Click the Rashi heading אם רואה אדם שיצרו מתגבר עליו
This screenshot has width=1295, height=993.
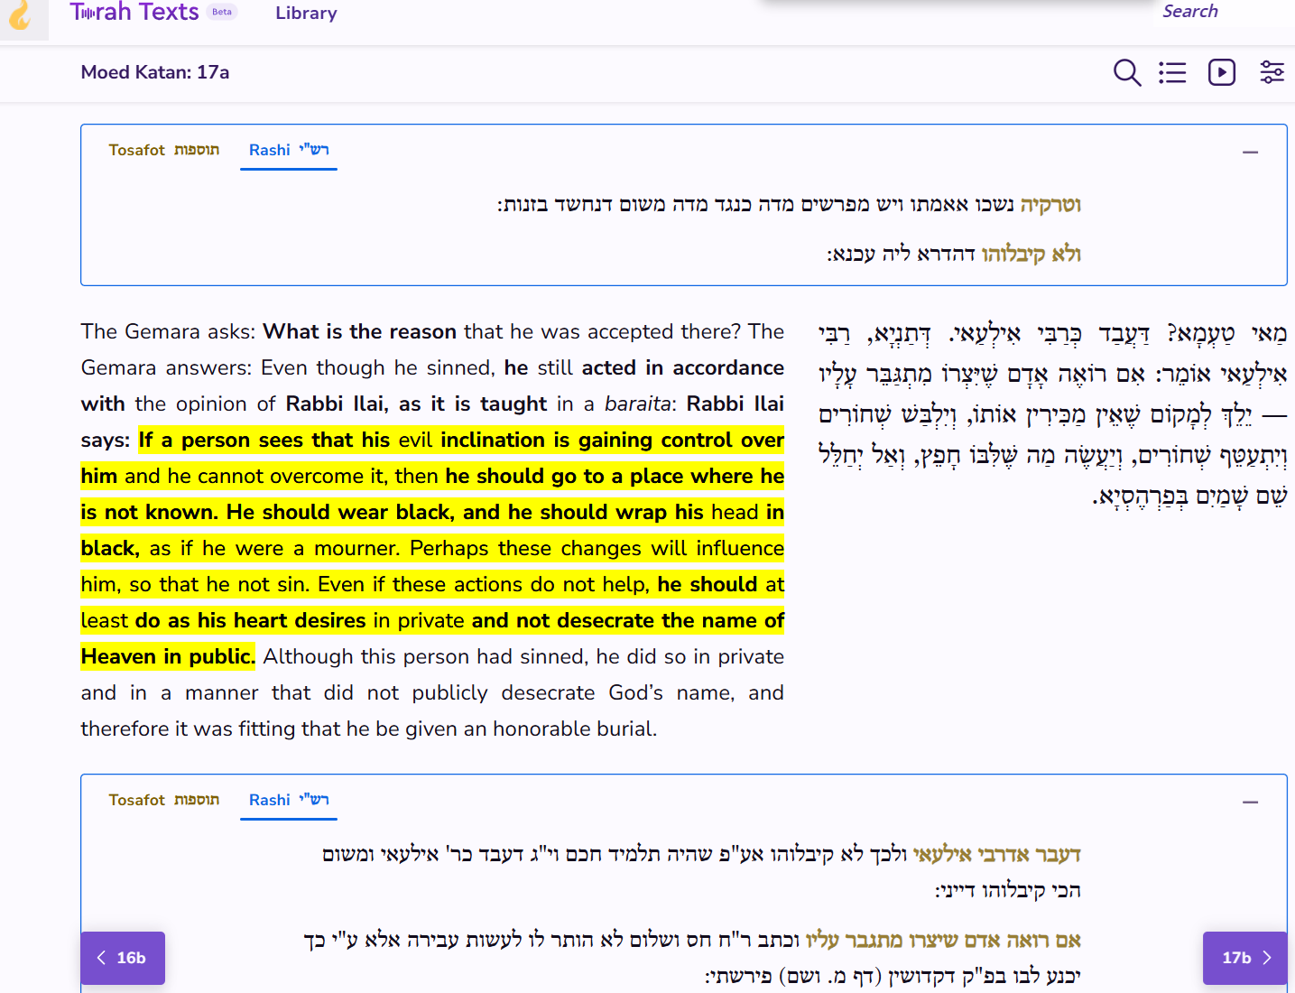coord(943,941)
